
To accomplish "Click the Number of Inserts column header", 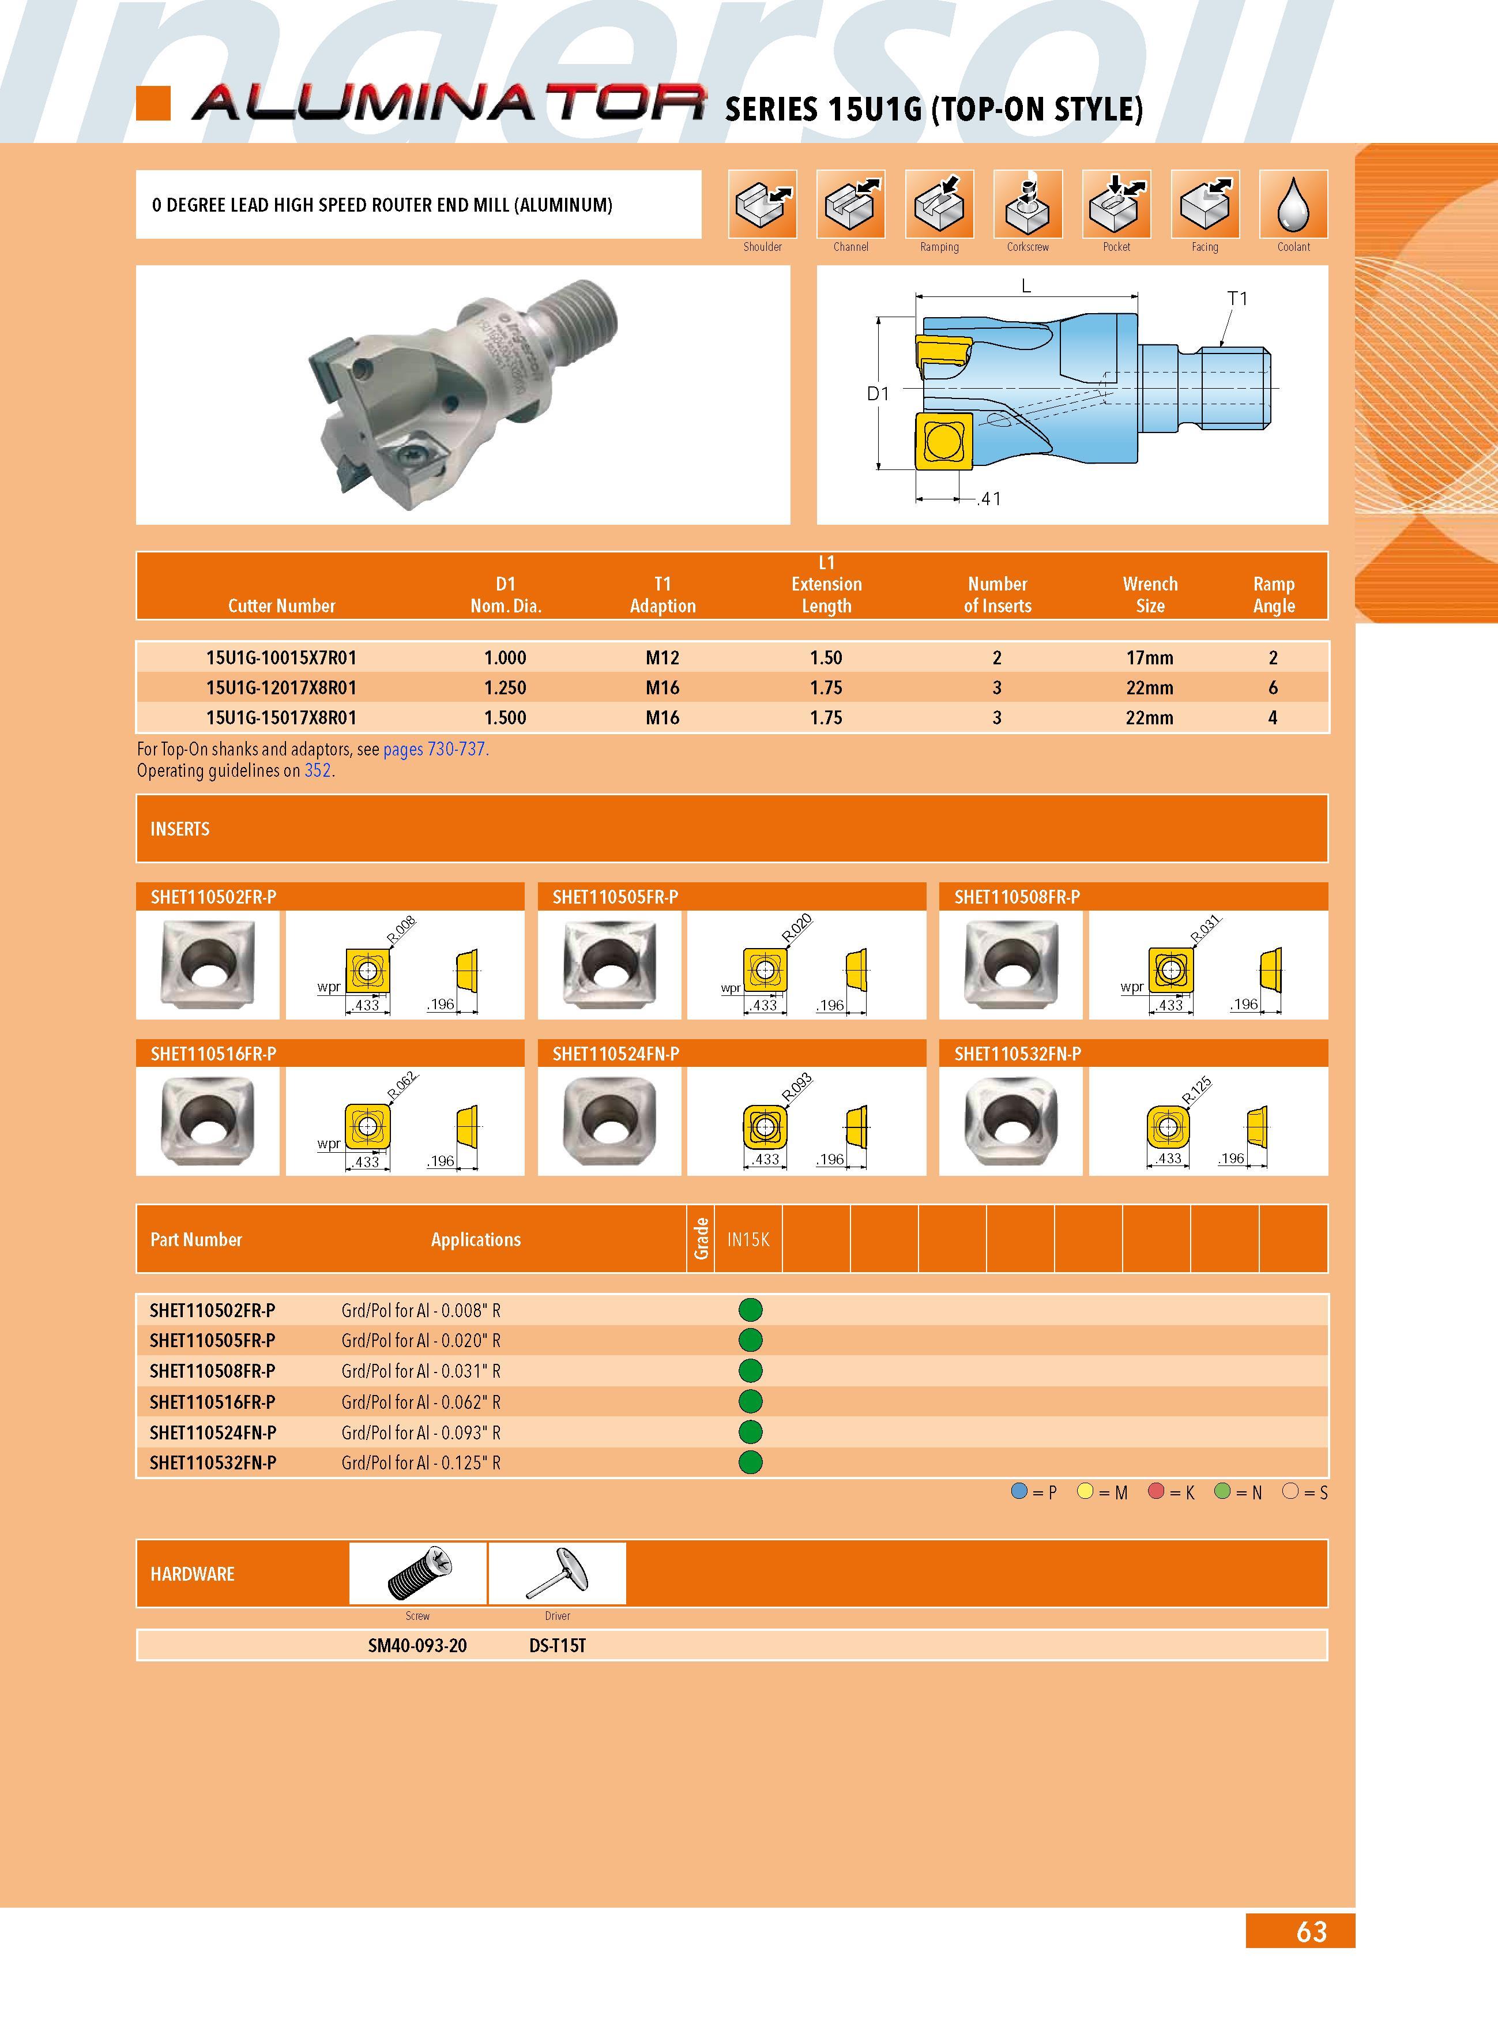I will pos(998,595).
